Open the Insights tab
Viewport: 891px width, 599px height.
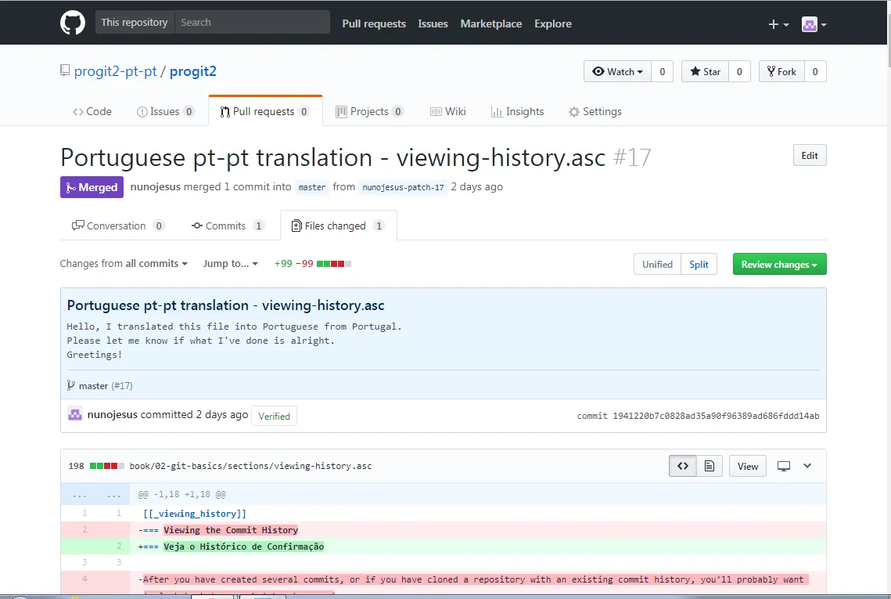coord(517,111)
